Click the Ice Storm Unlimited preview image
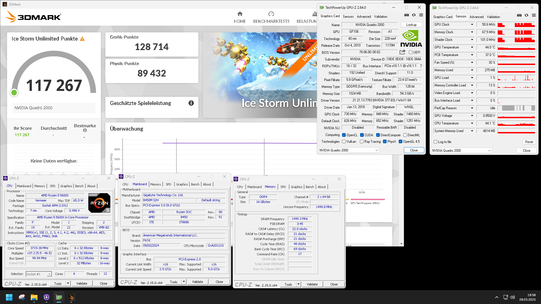541x304 pixels. tap(260, 75)
